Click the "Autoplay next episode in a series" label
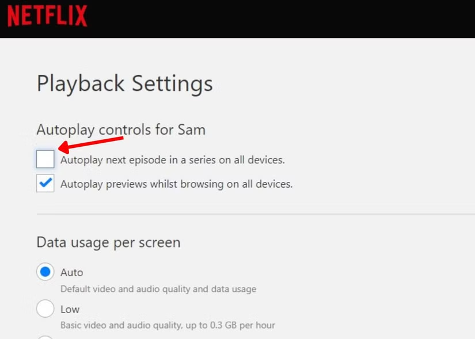The height and width of the screenshot is (339, 475). [x=172, y=159]
